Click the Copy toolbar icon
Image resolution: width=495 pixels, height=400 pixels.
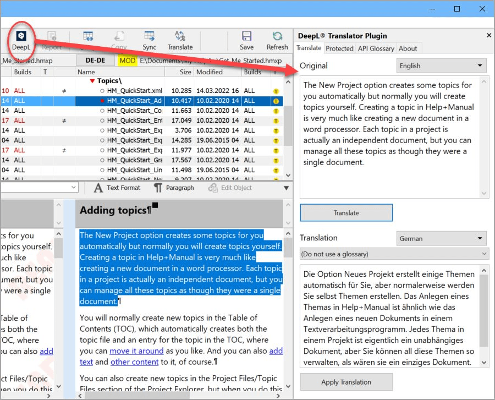(x=119, y=40)
